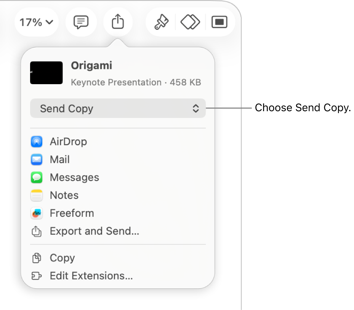This screenshot has height=310, width=354.
Task: Click the Freeform app icon
Action: 36,213
